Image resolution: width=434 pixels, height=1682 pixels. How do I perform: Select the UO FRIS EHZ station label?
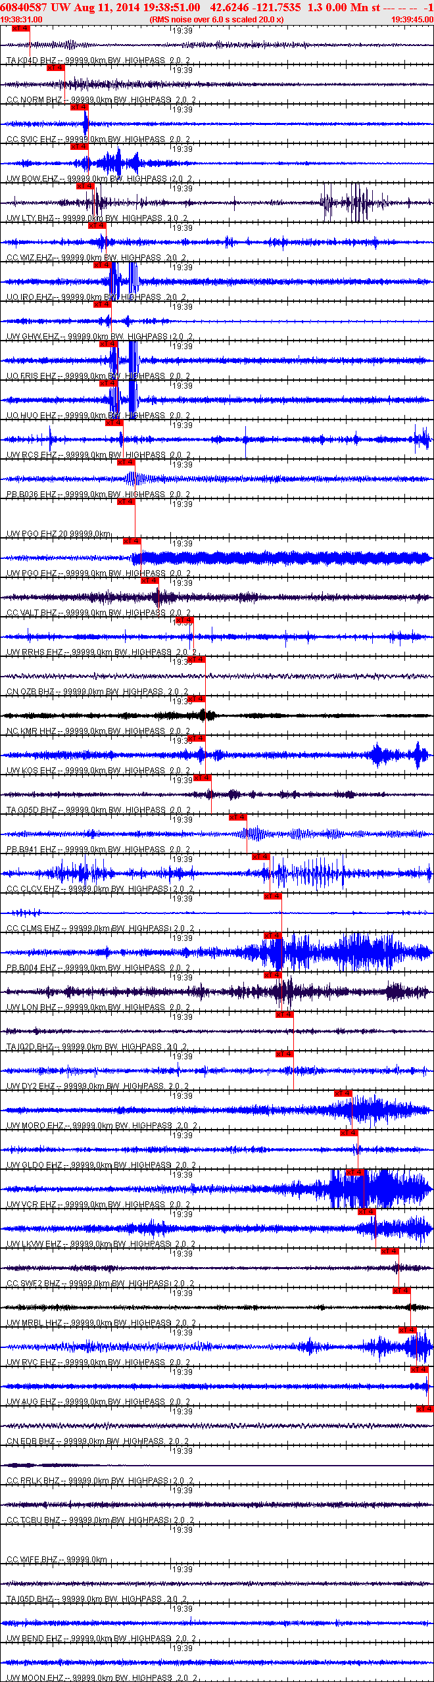click(x=99, y=376)
